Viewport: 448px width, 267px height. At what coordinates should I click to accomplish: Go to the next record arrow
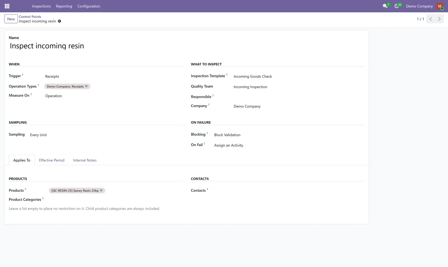tap(439, 19)
